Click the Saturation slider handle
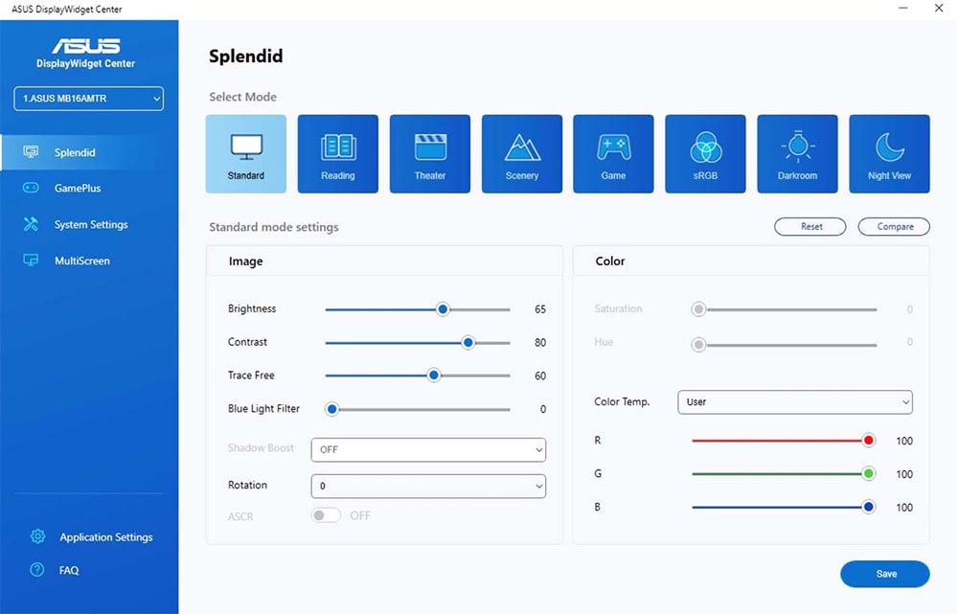This screenshot has height=614, width=958. coord(698,309)
